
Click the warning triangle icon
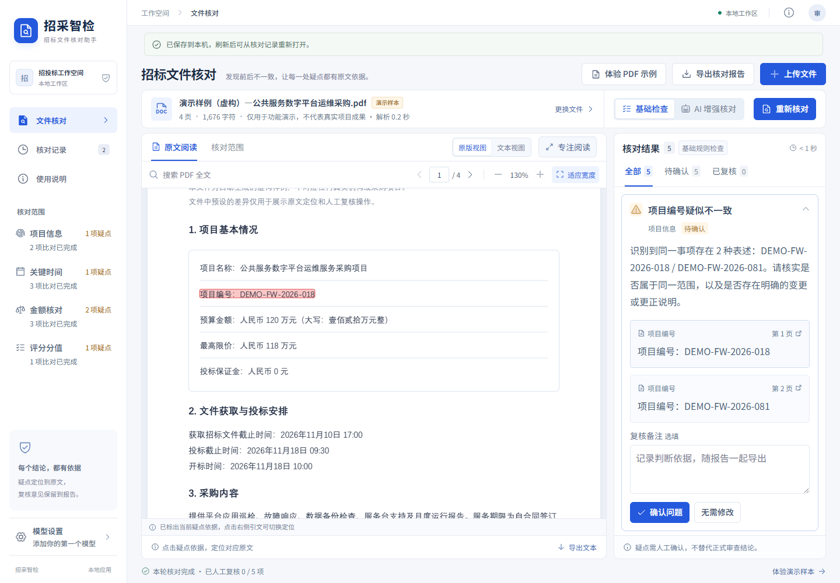click(636, 210)
